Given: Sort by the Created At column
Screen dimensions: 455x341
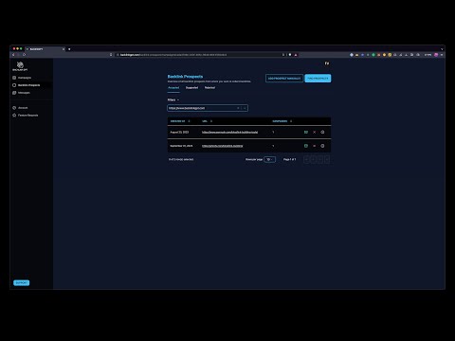Looking at the screenshot, I should tap(180, 121).
